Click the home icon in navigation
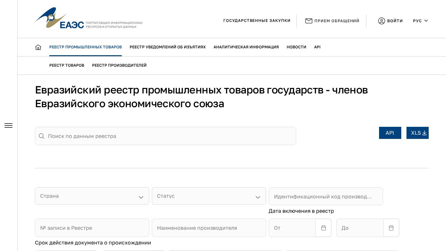This screenshot has height=251, width=446. 38,47
